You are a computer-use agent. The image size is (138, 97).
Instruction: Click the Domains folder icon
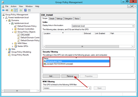click(x=9, y=20)
